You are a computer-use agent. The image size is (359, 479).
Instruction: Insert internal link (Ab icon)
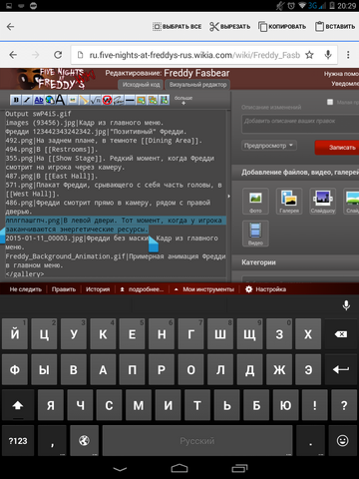39,100
